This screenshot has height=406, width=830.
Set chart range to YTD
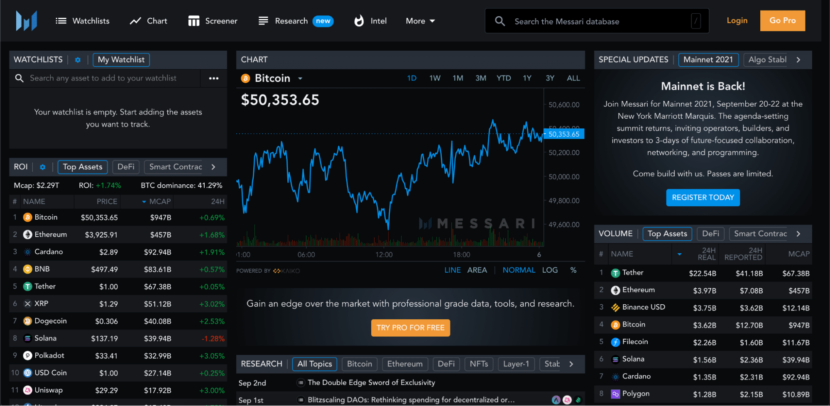coord(504,78)
